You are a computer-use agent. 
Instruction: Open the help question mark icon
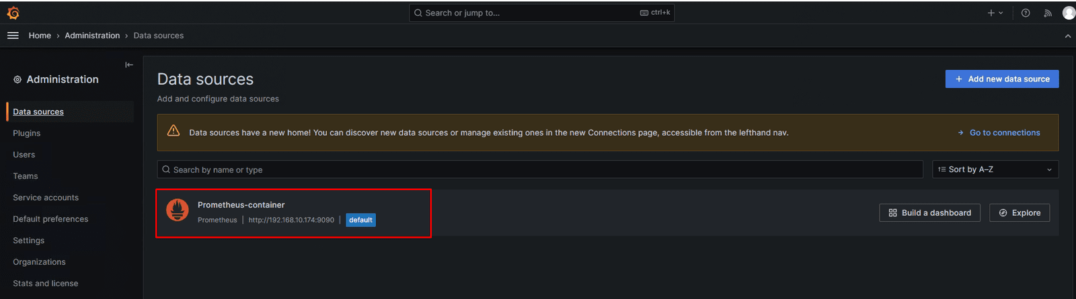click(x=1026, y=13)
